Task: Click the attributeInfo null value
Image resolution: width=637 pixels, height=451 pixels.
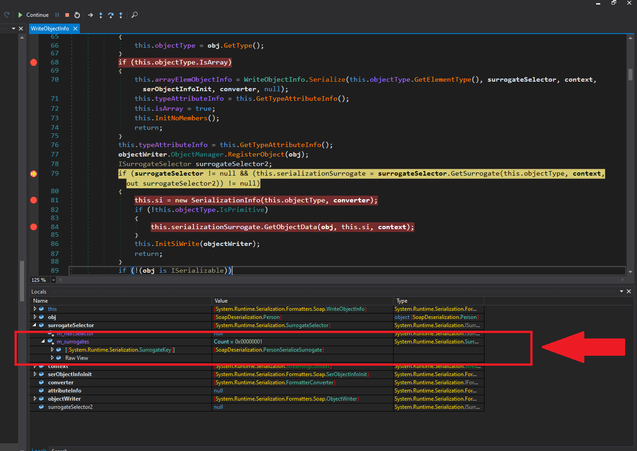Action: [x=218, y=391]
